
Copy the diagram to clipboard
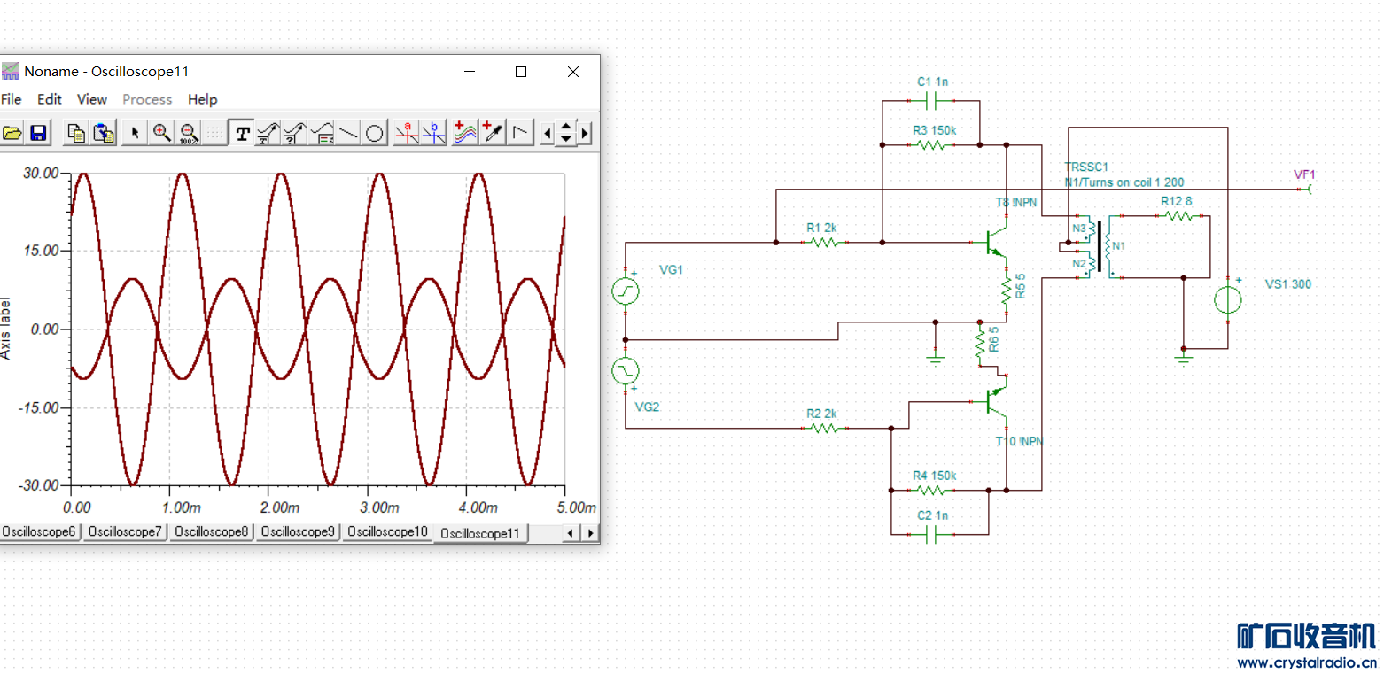[77, 133]
